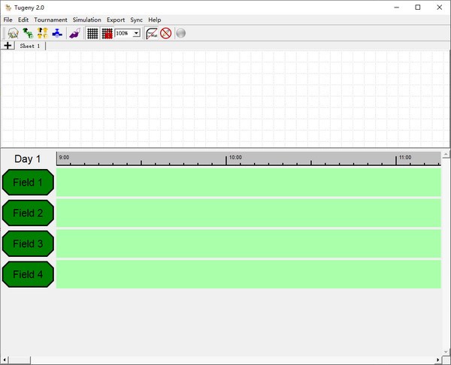Switch to the Sheet 1 tab
Image resolution: width=451 pixels, height=365 pixels.
coord(30,46)
